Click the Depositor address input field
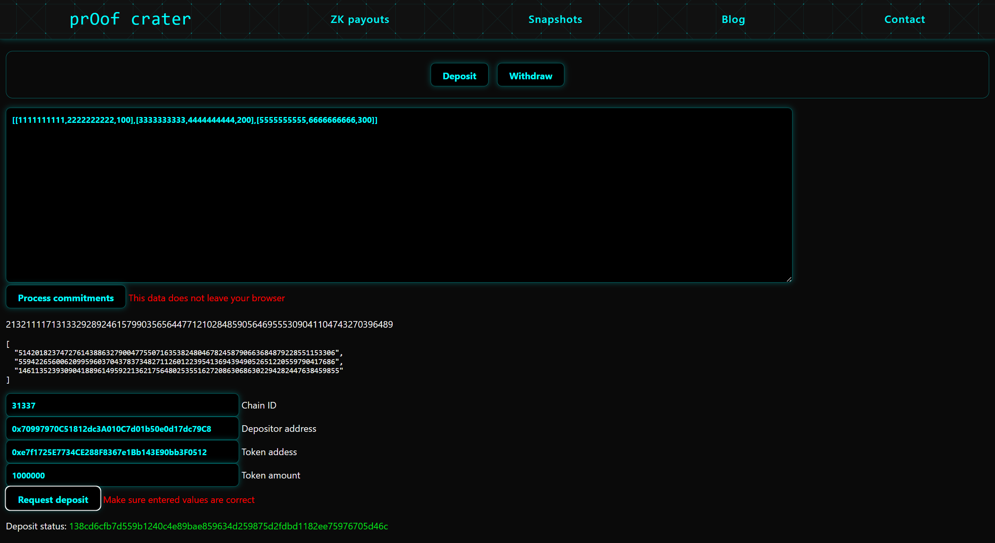This screenshot has height=543, width=995. point(122,428)
